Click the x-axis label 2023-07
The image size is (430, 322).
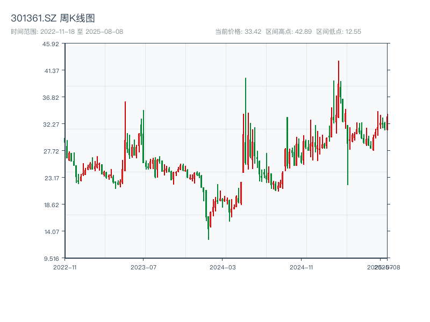(144, 267)
